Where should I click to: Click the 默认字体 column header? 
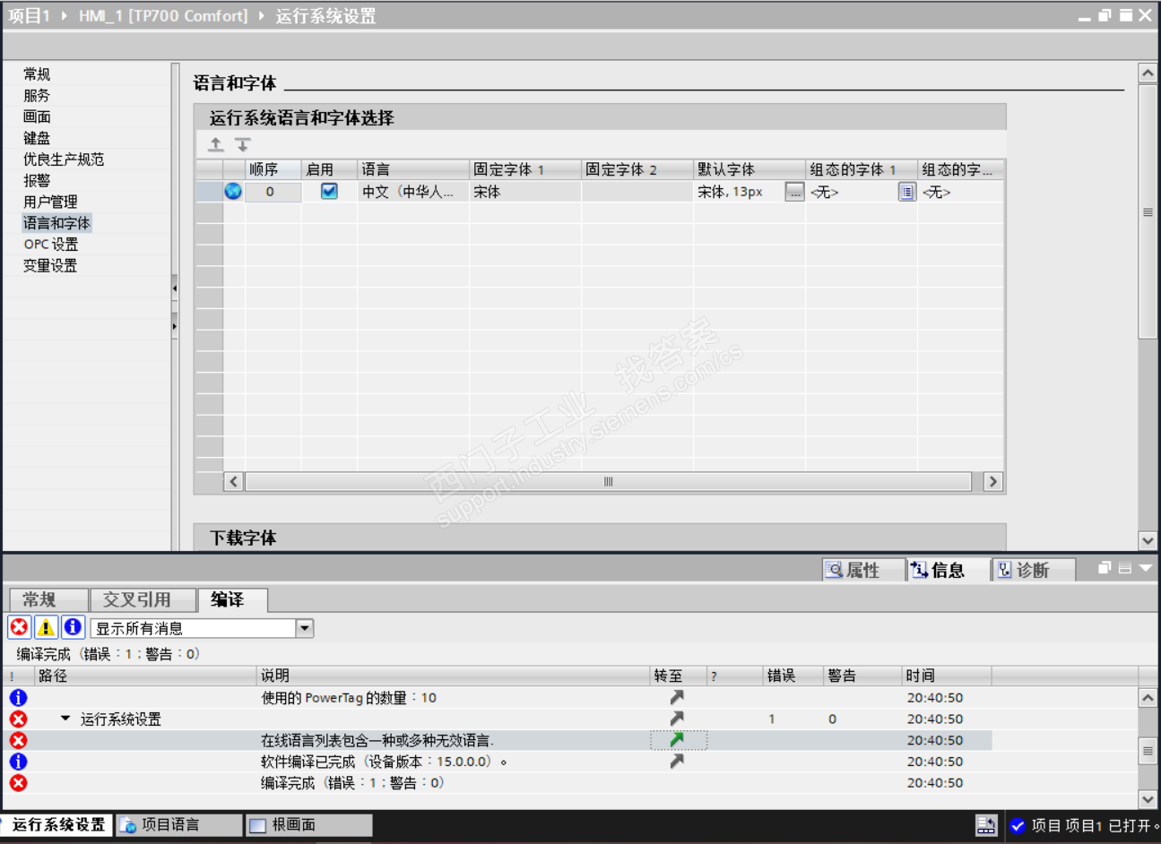pos(749,169)
